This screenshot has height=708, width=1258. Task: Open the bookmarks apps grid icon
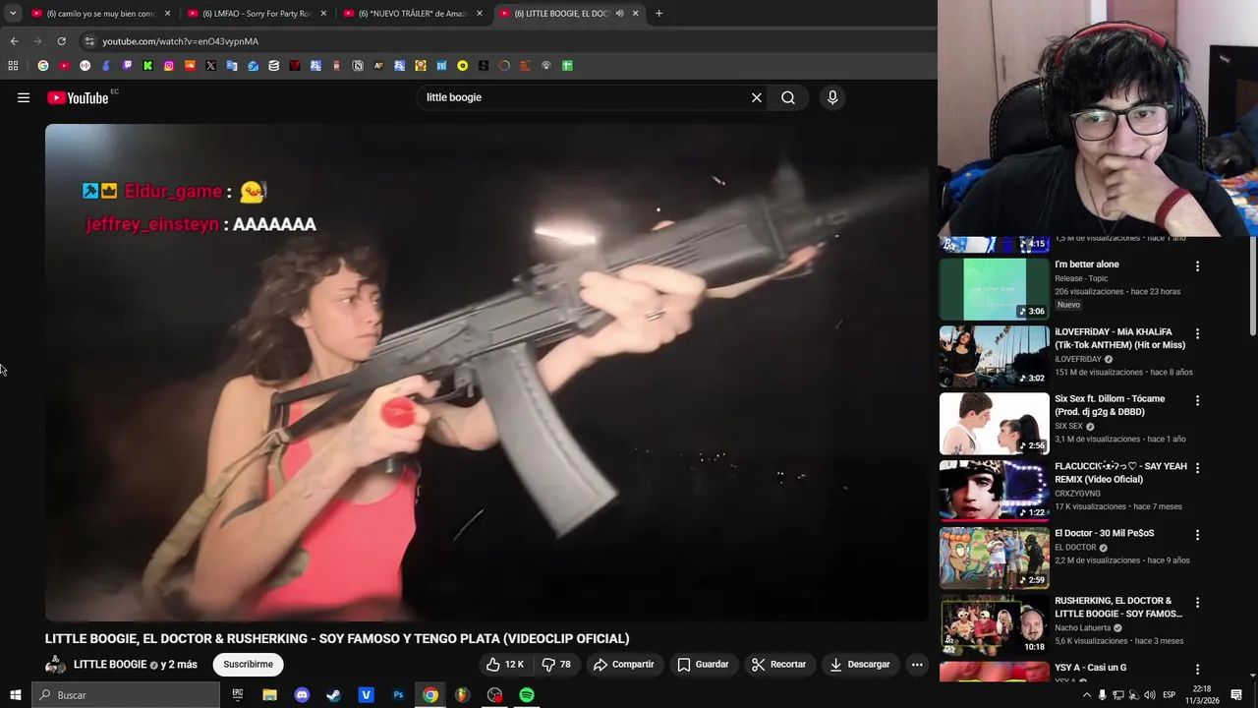(x=13, y=66)
